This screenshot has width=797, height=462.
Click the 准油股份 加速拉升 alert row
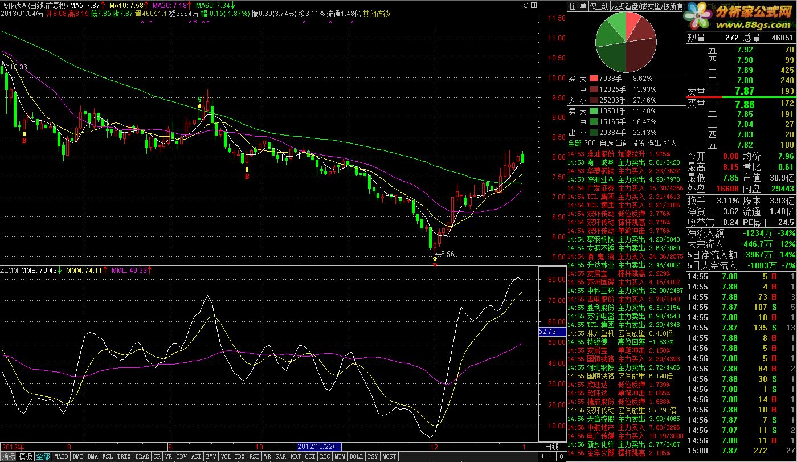coord(625,154)
